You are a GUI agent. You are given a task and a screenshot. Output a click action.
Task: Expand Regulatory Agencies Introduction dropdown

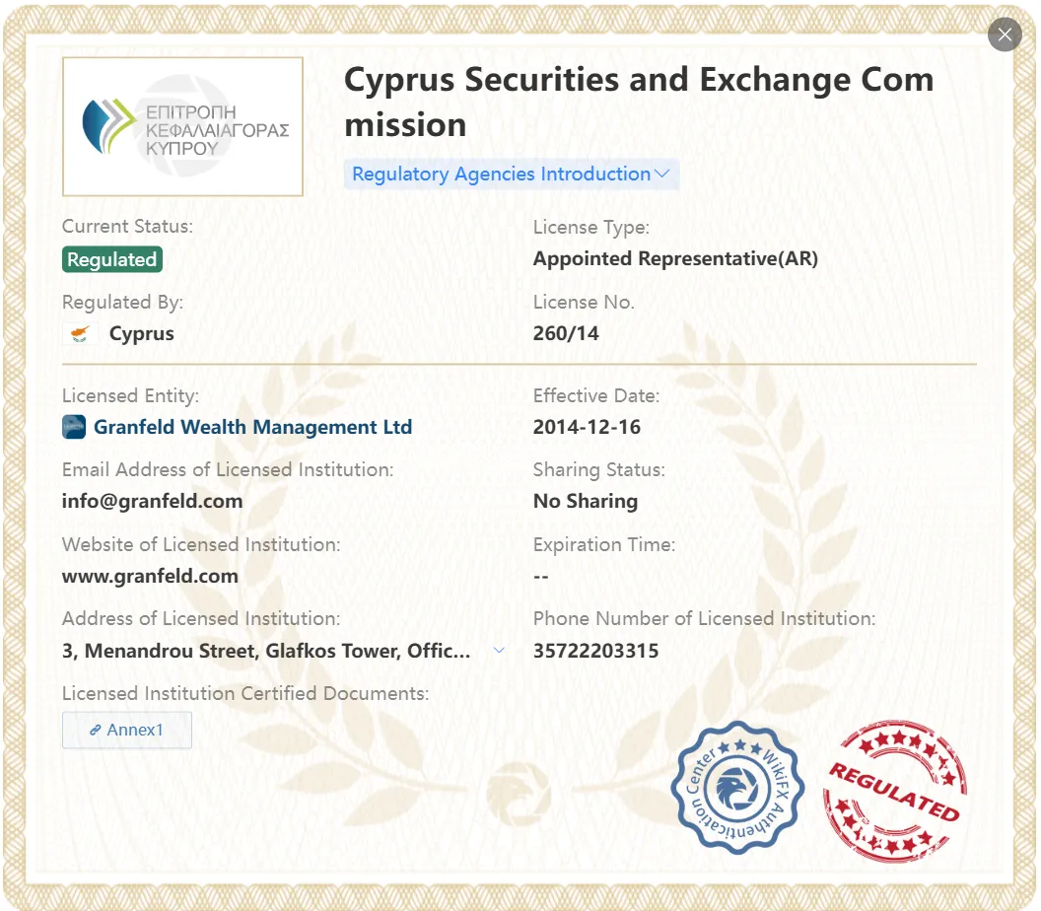pos(511,174)
